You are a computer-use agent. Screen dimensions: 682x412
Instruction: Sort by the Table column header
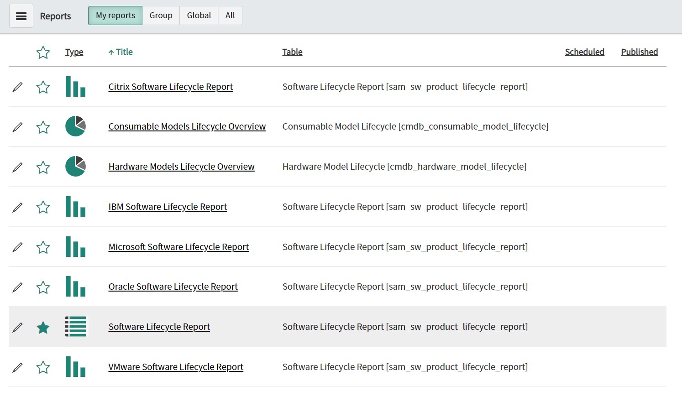(292, 52)
